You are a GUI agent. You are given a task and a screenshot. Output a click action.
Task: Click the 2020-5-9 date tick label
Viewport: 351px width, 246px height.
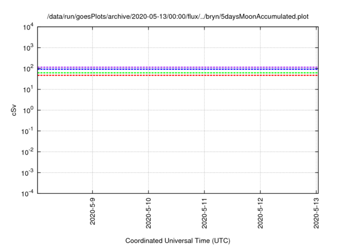pyautogui.click(x=93, y=211)
